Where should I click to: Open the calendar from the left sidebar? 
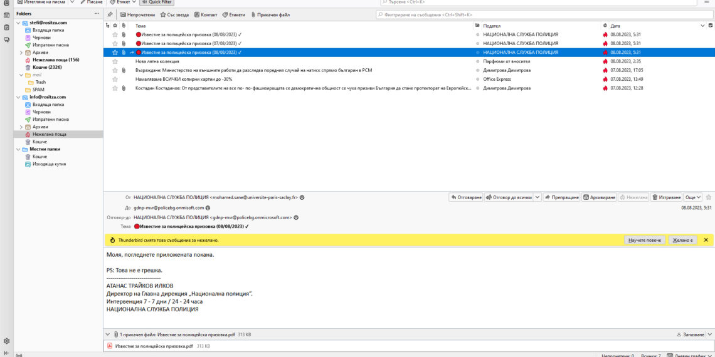[x=6, y=14]
